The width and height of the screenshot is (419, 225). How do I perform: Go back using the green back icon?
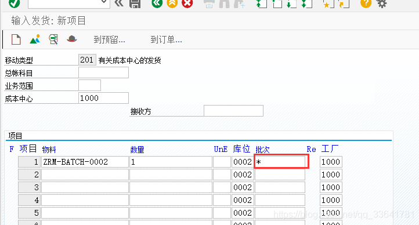(157, 3)
